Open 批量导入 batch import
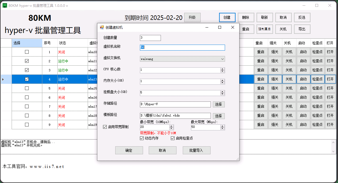The image size is (338, 183). point(196,150)
